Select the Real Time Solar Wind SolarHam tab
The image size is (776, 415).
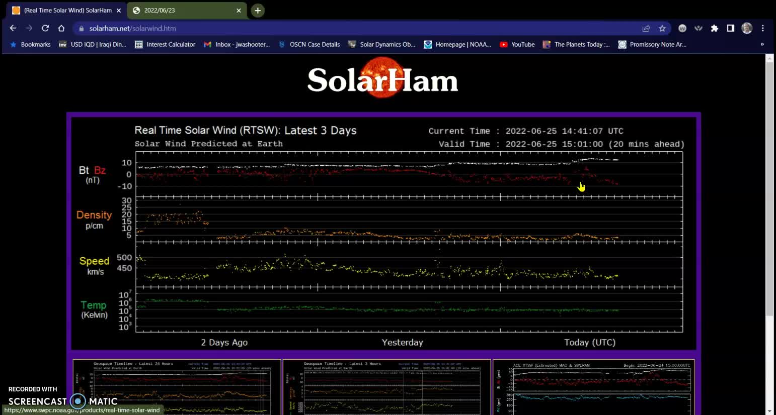66,11
